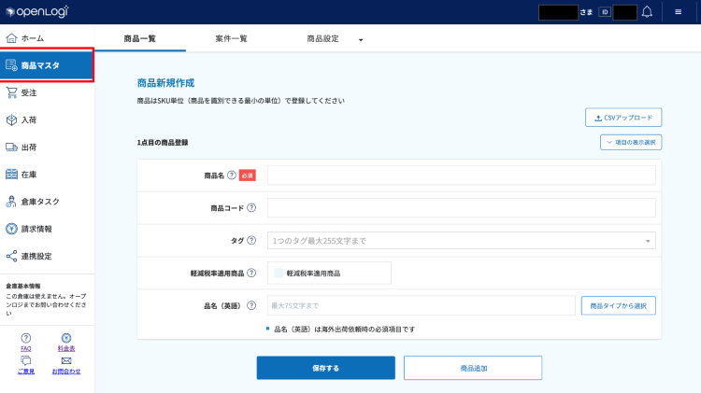Viewport: 701px width, 393px height.
Task: Check the 軽減税率適用商品 checkbox
Action: [x=279, y=274]
